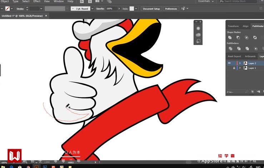
Task: Switch to the Asset Export tab
Action: (x=234, y=56)
